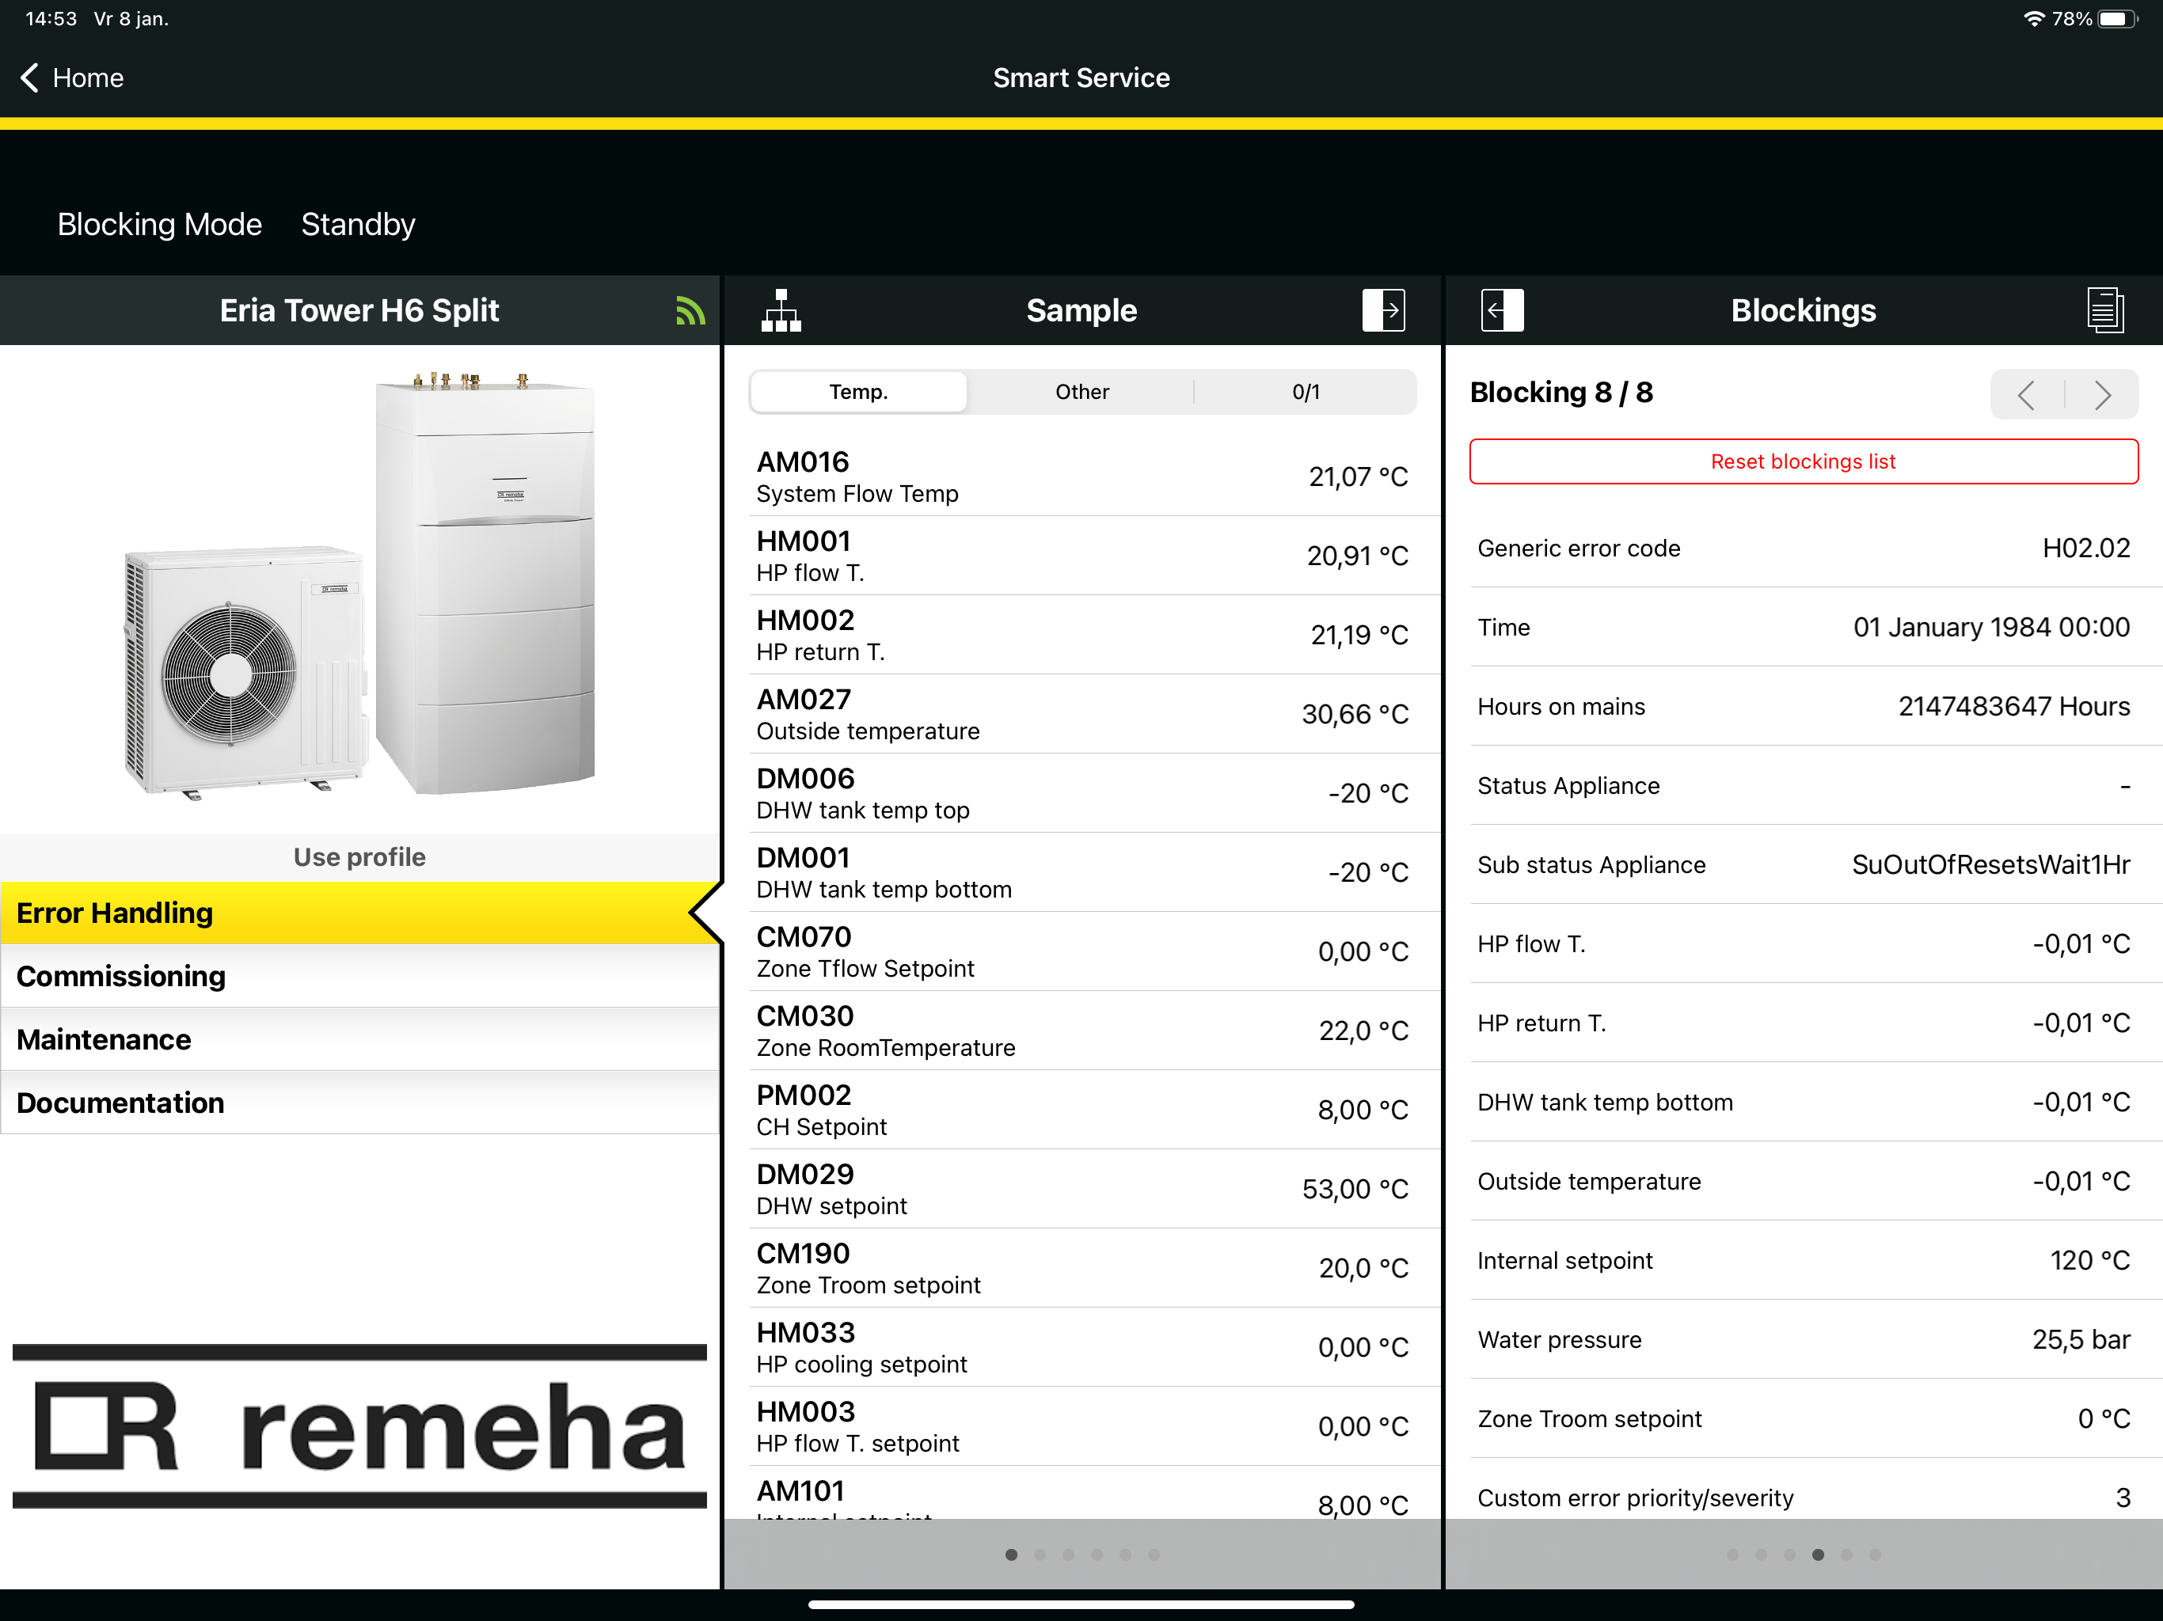Click the expand-right panel icon beside Sample

(1382, 311)
